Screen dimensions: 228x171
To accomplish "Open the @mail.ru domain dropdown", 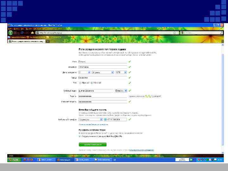I will (121, 91).
